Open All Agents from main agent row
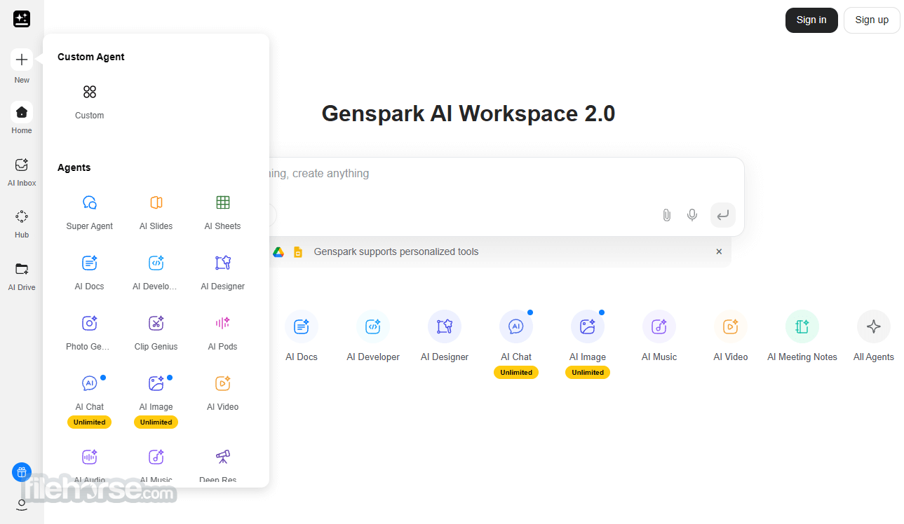Screen dimensions: 904x524 coord(874,326)
